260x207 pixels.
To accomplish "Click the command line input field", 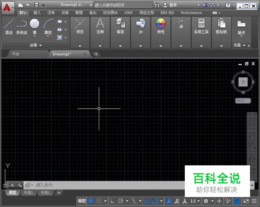I will tap(110, 185).
